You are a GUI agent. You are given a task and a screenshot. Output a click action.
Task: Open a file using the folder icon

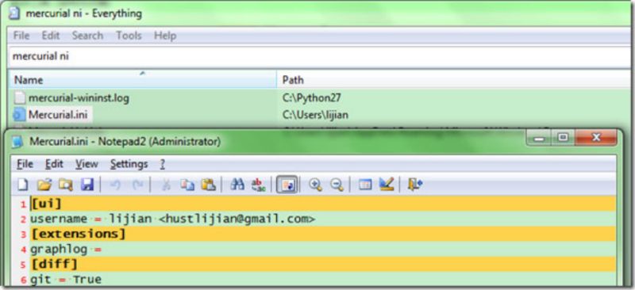pos(44,185)
